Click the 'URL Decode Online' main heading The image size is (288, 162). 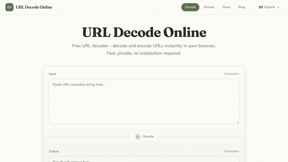144,32
